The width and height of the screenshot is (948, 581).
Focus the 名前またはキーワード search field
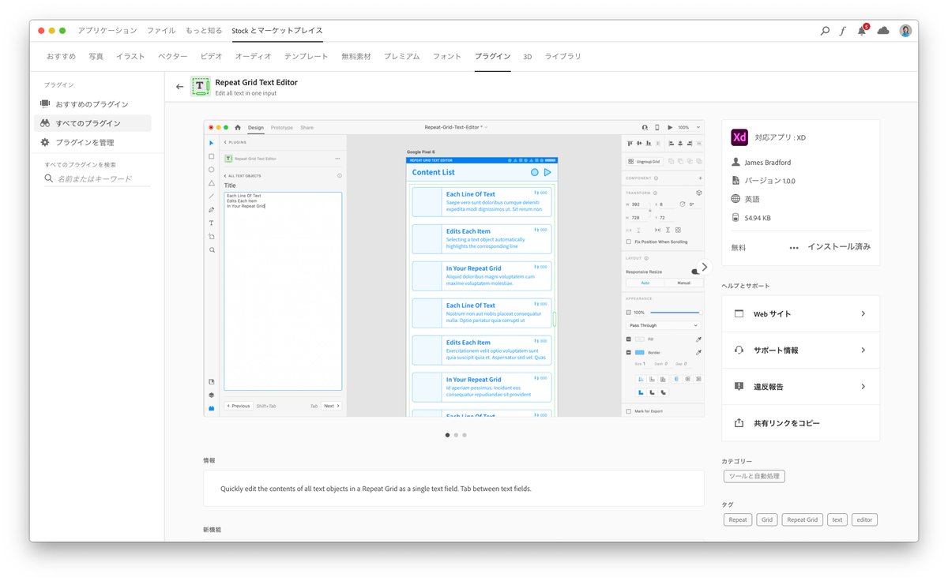point(97,179)
